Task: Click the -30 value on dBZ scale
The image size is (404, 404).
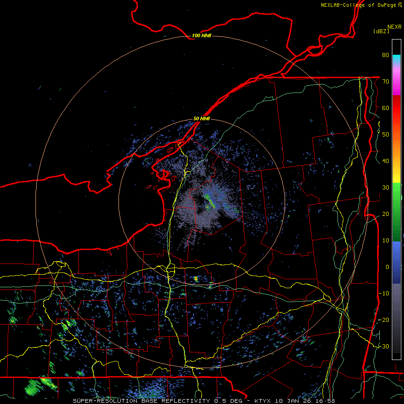Action: 384,347
